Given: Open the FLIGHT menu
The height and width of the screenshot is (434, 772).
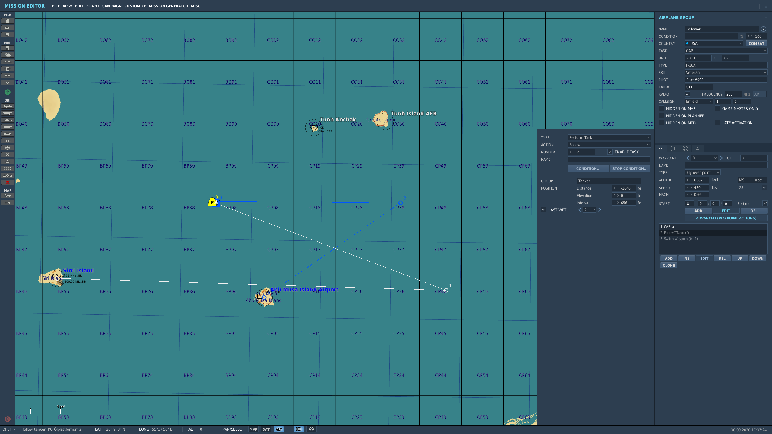Looking at the screenshot, I should pos(93,6).
